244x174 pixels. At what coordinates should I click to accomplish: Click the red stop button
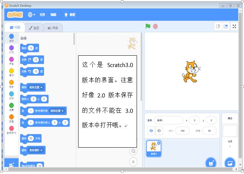155,26
